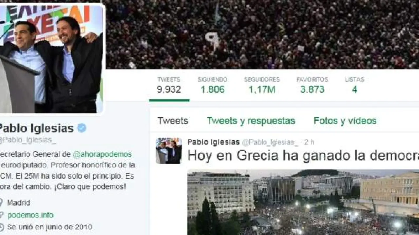This screenshot has height=235, width=419.
Task: Switch to Tweets timeline tab
Action: tap(173, 121)
